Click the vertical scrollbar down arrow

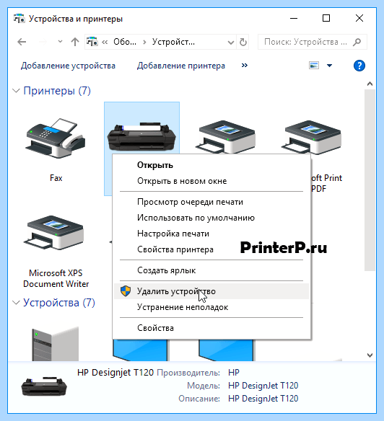click(x=370, y=355)
